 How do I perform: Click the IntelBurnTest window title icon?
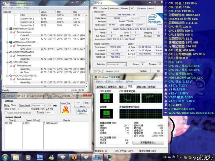pyautogui.click(x=3, y=96)
